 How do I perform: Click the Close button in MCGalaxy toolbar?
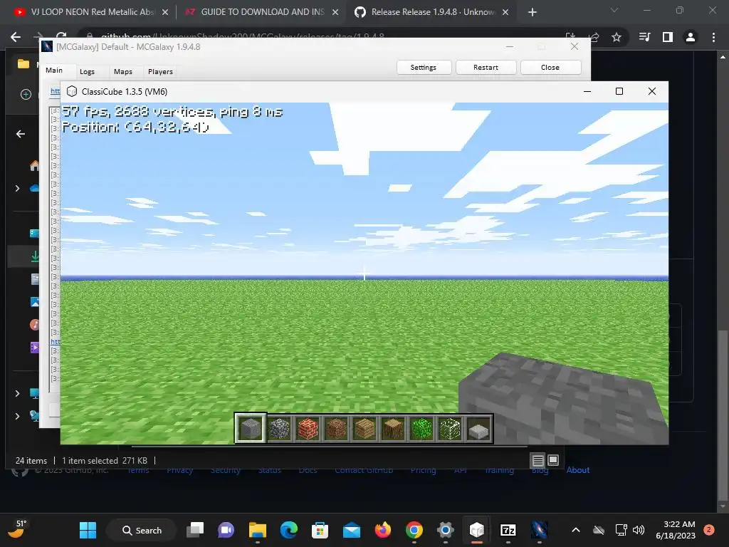pos(550,68)
